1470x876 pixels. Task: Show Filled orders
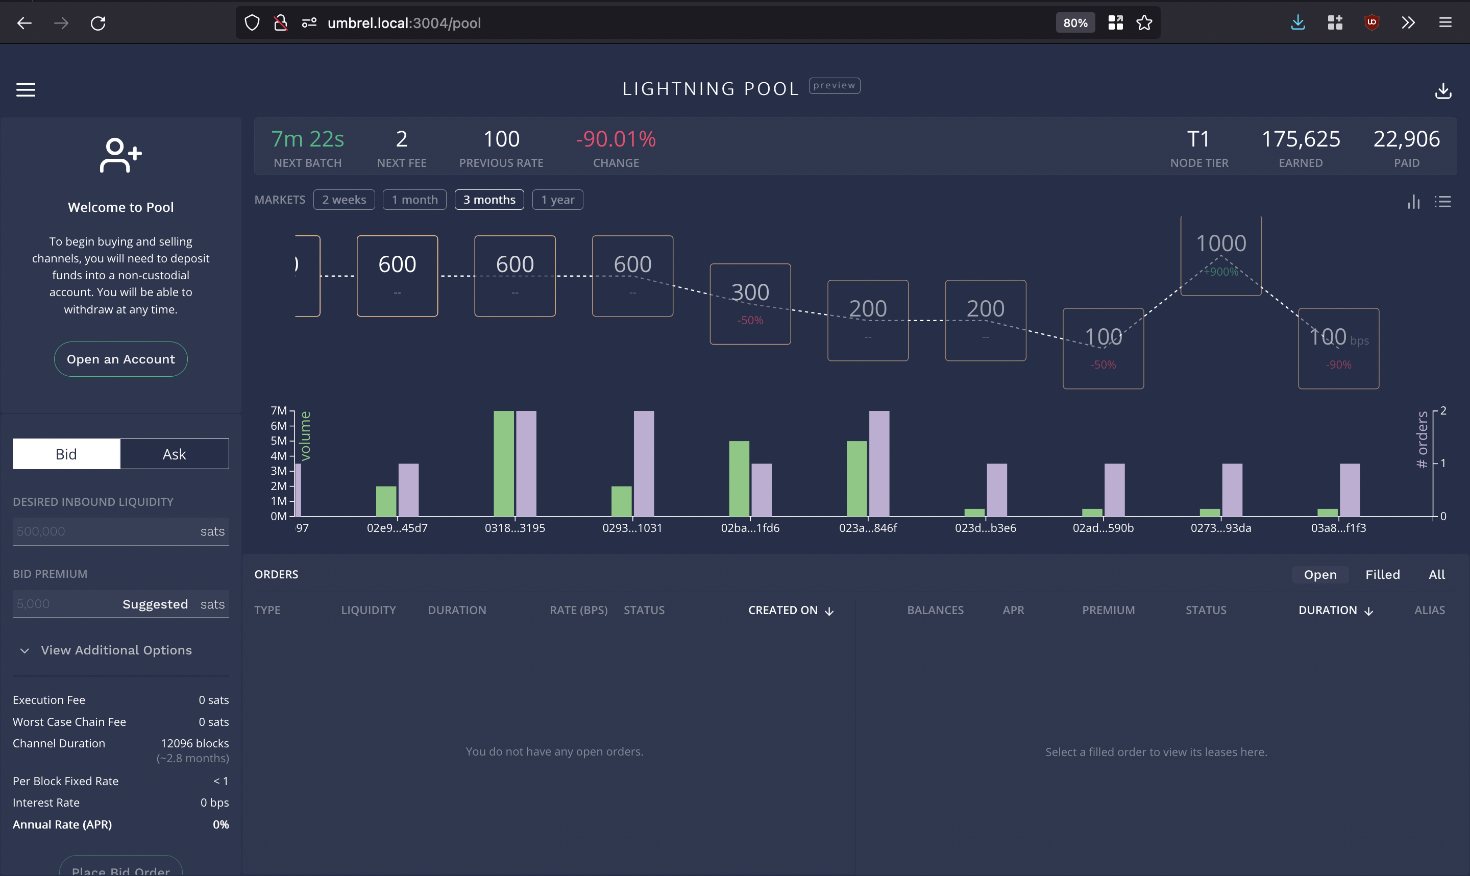[1383, 574]
